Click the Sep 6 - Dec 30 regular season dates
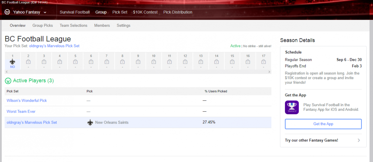Viewport: 373px width, 162px height. click(349, 60)
